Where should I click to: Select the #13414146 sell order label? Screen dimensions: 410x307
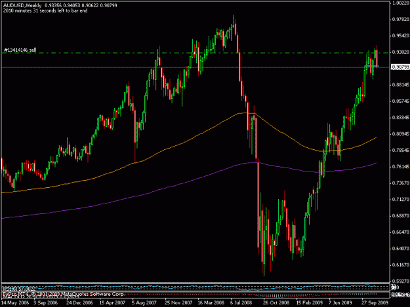(20, 50)
